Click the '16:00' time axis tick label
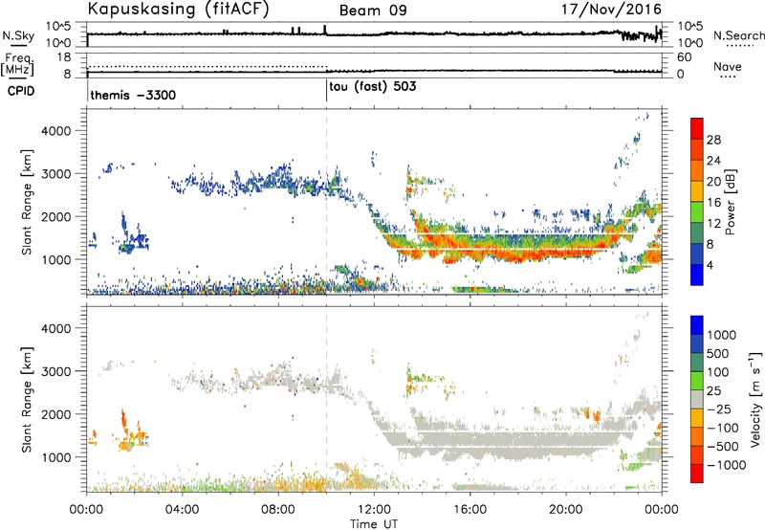The image size is (765, 530). [470, 510]
